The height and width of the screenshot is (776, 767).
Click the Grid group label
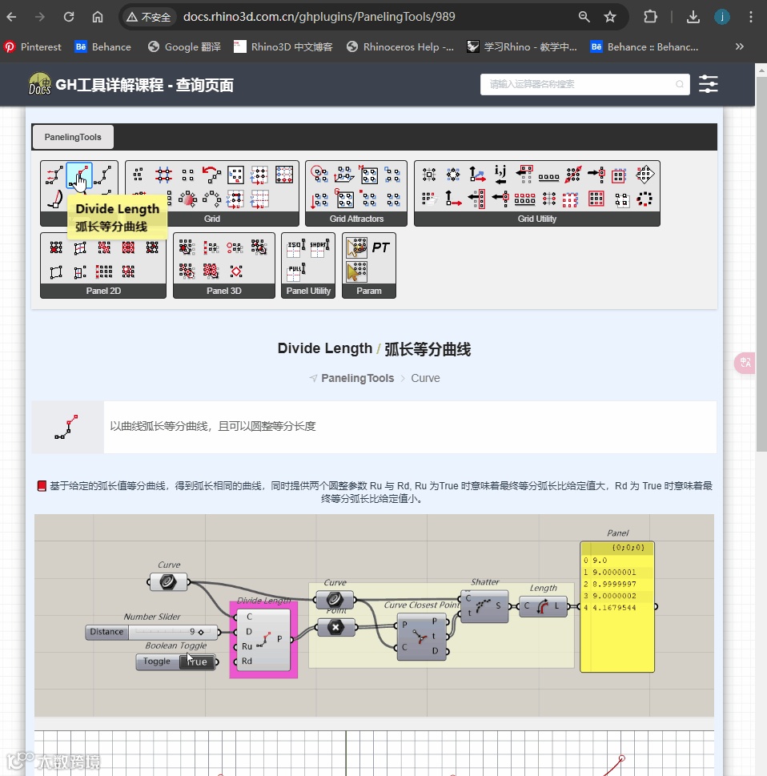[x=212, y=219]
